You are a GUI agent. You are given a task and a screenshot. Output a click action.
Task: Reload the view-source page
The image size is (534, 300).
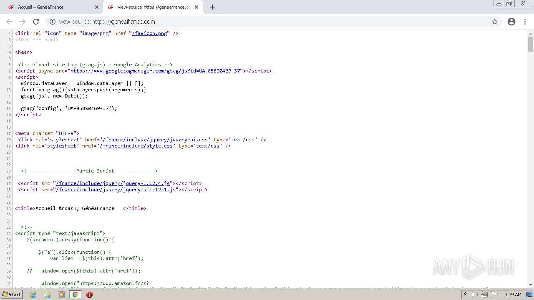36,22
